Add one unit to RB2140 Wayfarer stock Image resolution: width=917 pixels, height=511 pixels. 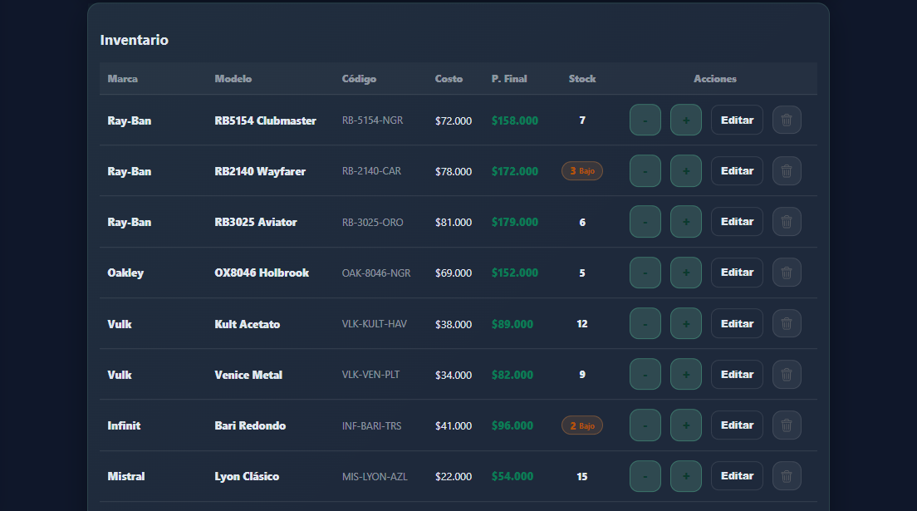click(686, 171)
